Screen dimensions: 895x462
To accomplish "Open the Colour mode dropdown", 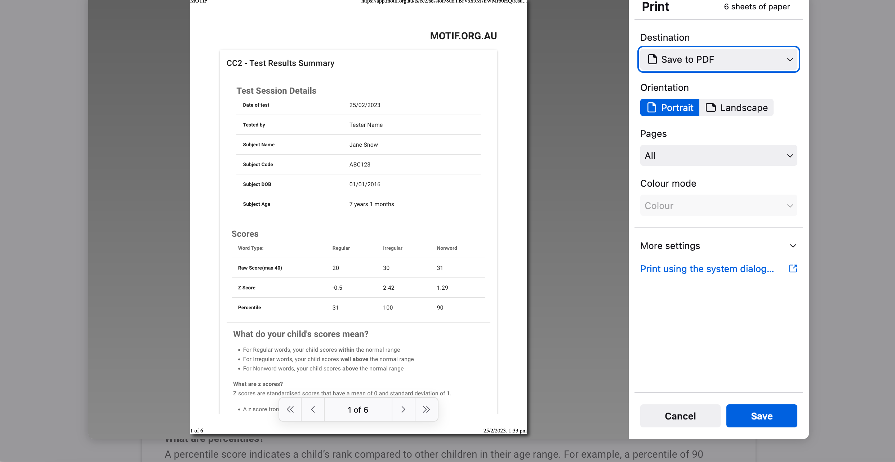I will point(718,205).
